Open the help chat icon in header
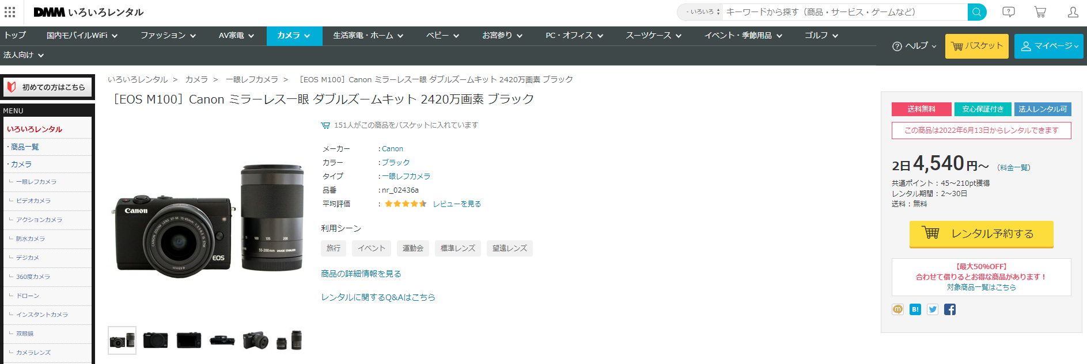The height and width of the screenshot is (364, 1087). (1009, 12)
